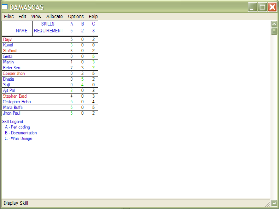The width and height of the screenshot is (279, 209).
Task: Click the scroll up arrow
Action: [274, 24]
